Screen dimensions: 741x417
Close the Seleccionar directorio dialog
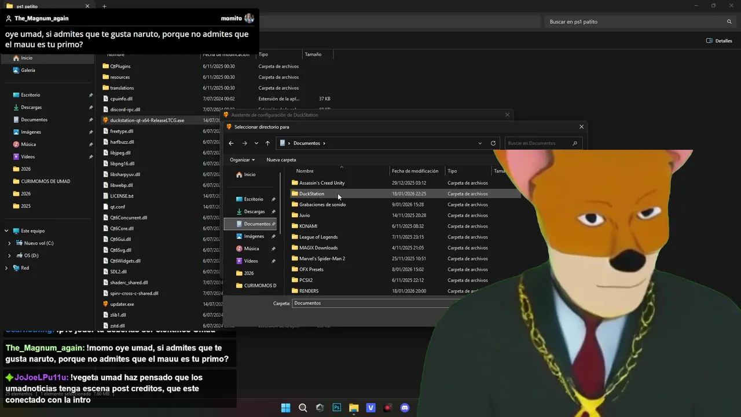(x=581, y=127)
